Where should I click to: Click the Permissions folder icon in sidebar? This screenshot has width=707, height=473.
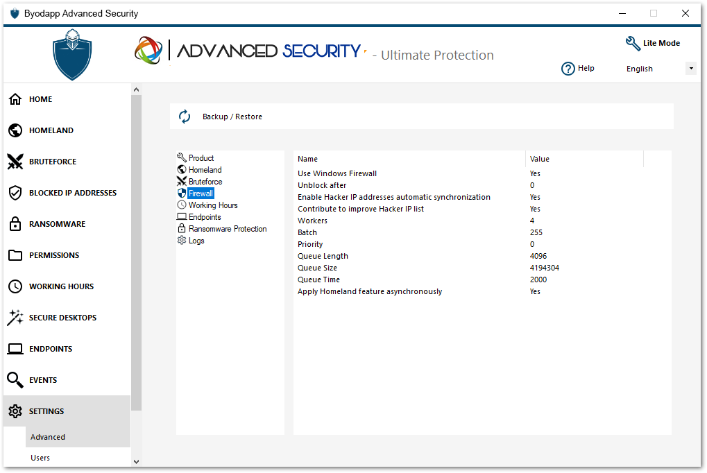coord(15,255)
